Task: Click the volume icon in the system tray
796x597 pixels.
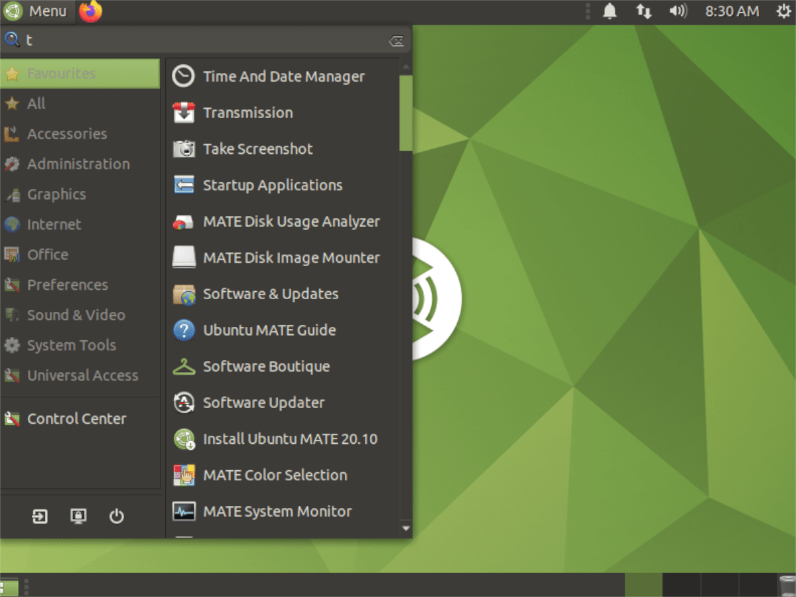Action: click(678, 11)
